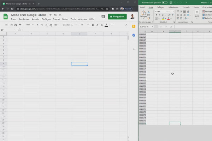Open font size dropdown showing 10
This screenshot has height=141, width=212.
click(84, 25)
